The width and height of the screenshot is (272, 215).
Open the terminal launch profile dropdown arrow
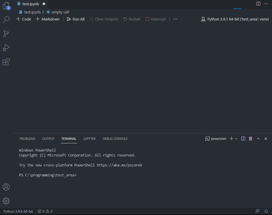[x=236, y=139]
